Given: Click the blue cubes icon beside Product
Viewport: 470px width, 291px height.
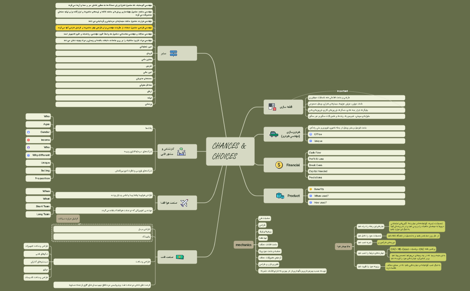Looking at the screenshot, I should pyautogui.click(x=280, y=196).
